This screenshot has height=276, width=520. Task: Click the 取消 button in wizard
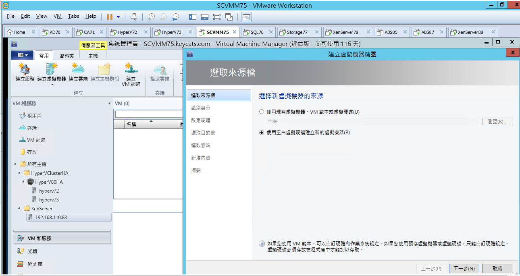497,268
